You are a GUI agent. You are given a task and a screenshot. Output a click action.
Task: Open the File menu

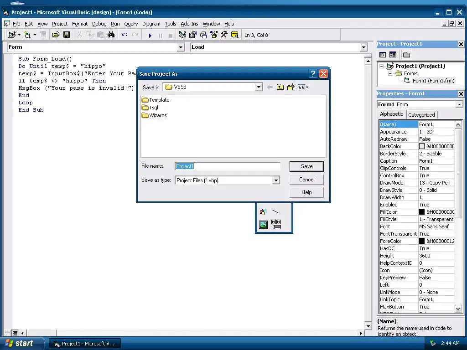point(16,24)
